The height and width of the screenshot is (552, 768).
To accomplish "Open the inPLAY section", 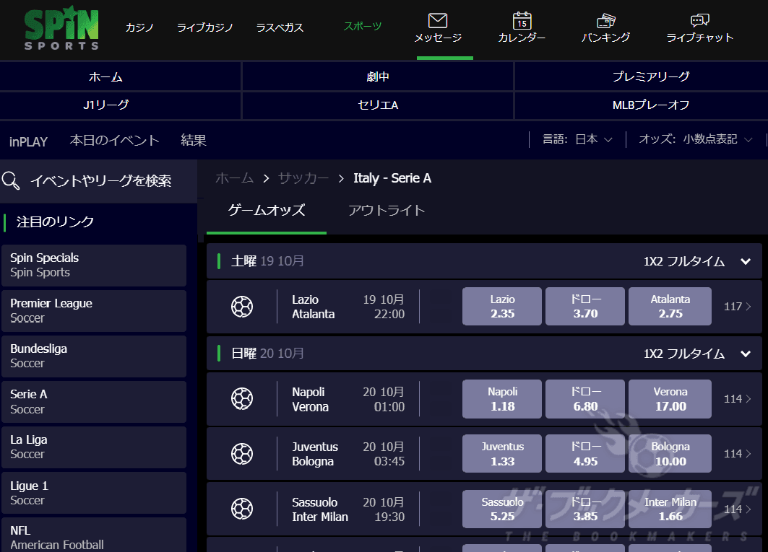I will pyautogui.click(x=28, y=142).
